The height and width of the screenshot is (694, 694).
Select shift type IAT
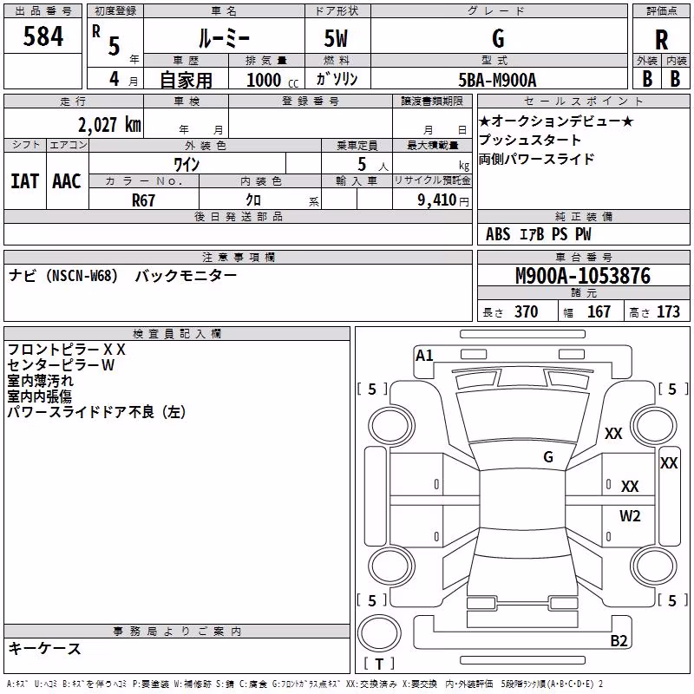pyautogui.click(x=25, y=181)
